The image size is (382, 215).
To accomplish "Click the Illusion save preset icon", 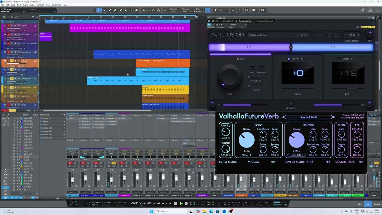I will pyautogui.click(x=306, y=35).
